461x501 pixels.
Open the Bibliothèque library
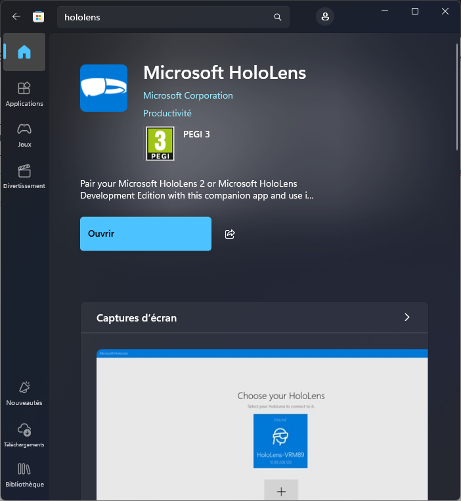click(24, 475)
